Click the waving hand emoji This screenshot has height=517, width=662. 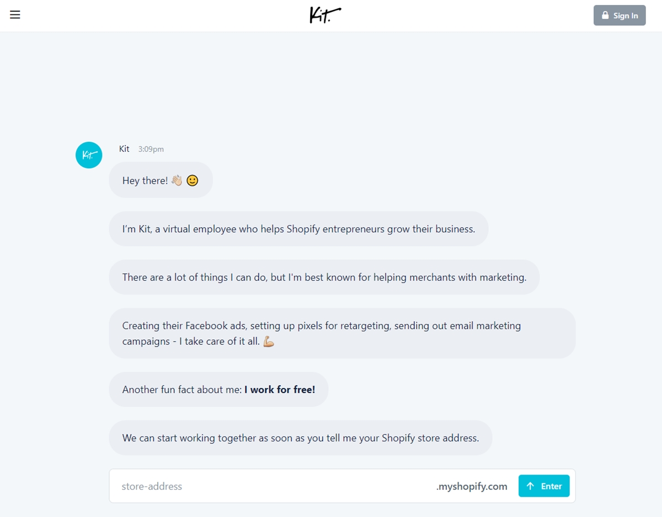(177, 180)
